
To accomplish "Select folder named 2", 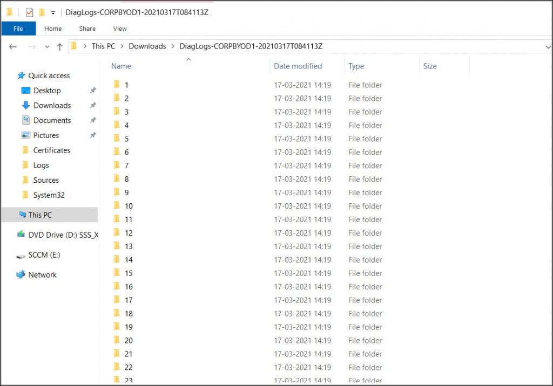I will pyautogui.click(x=126, y=99).
